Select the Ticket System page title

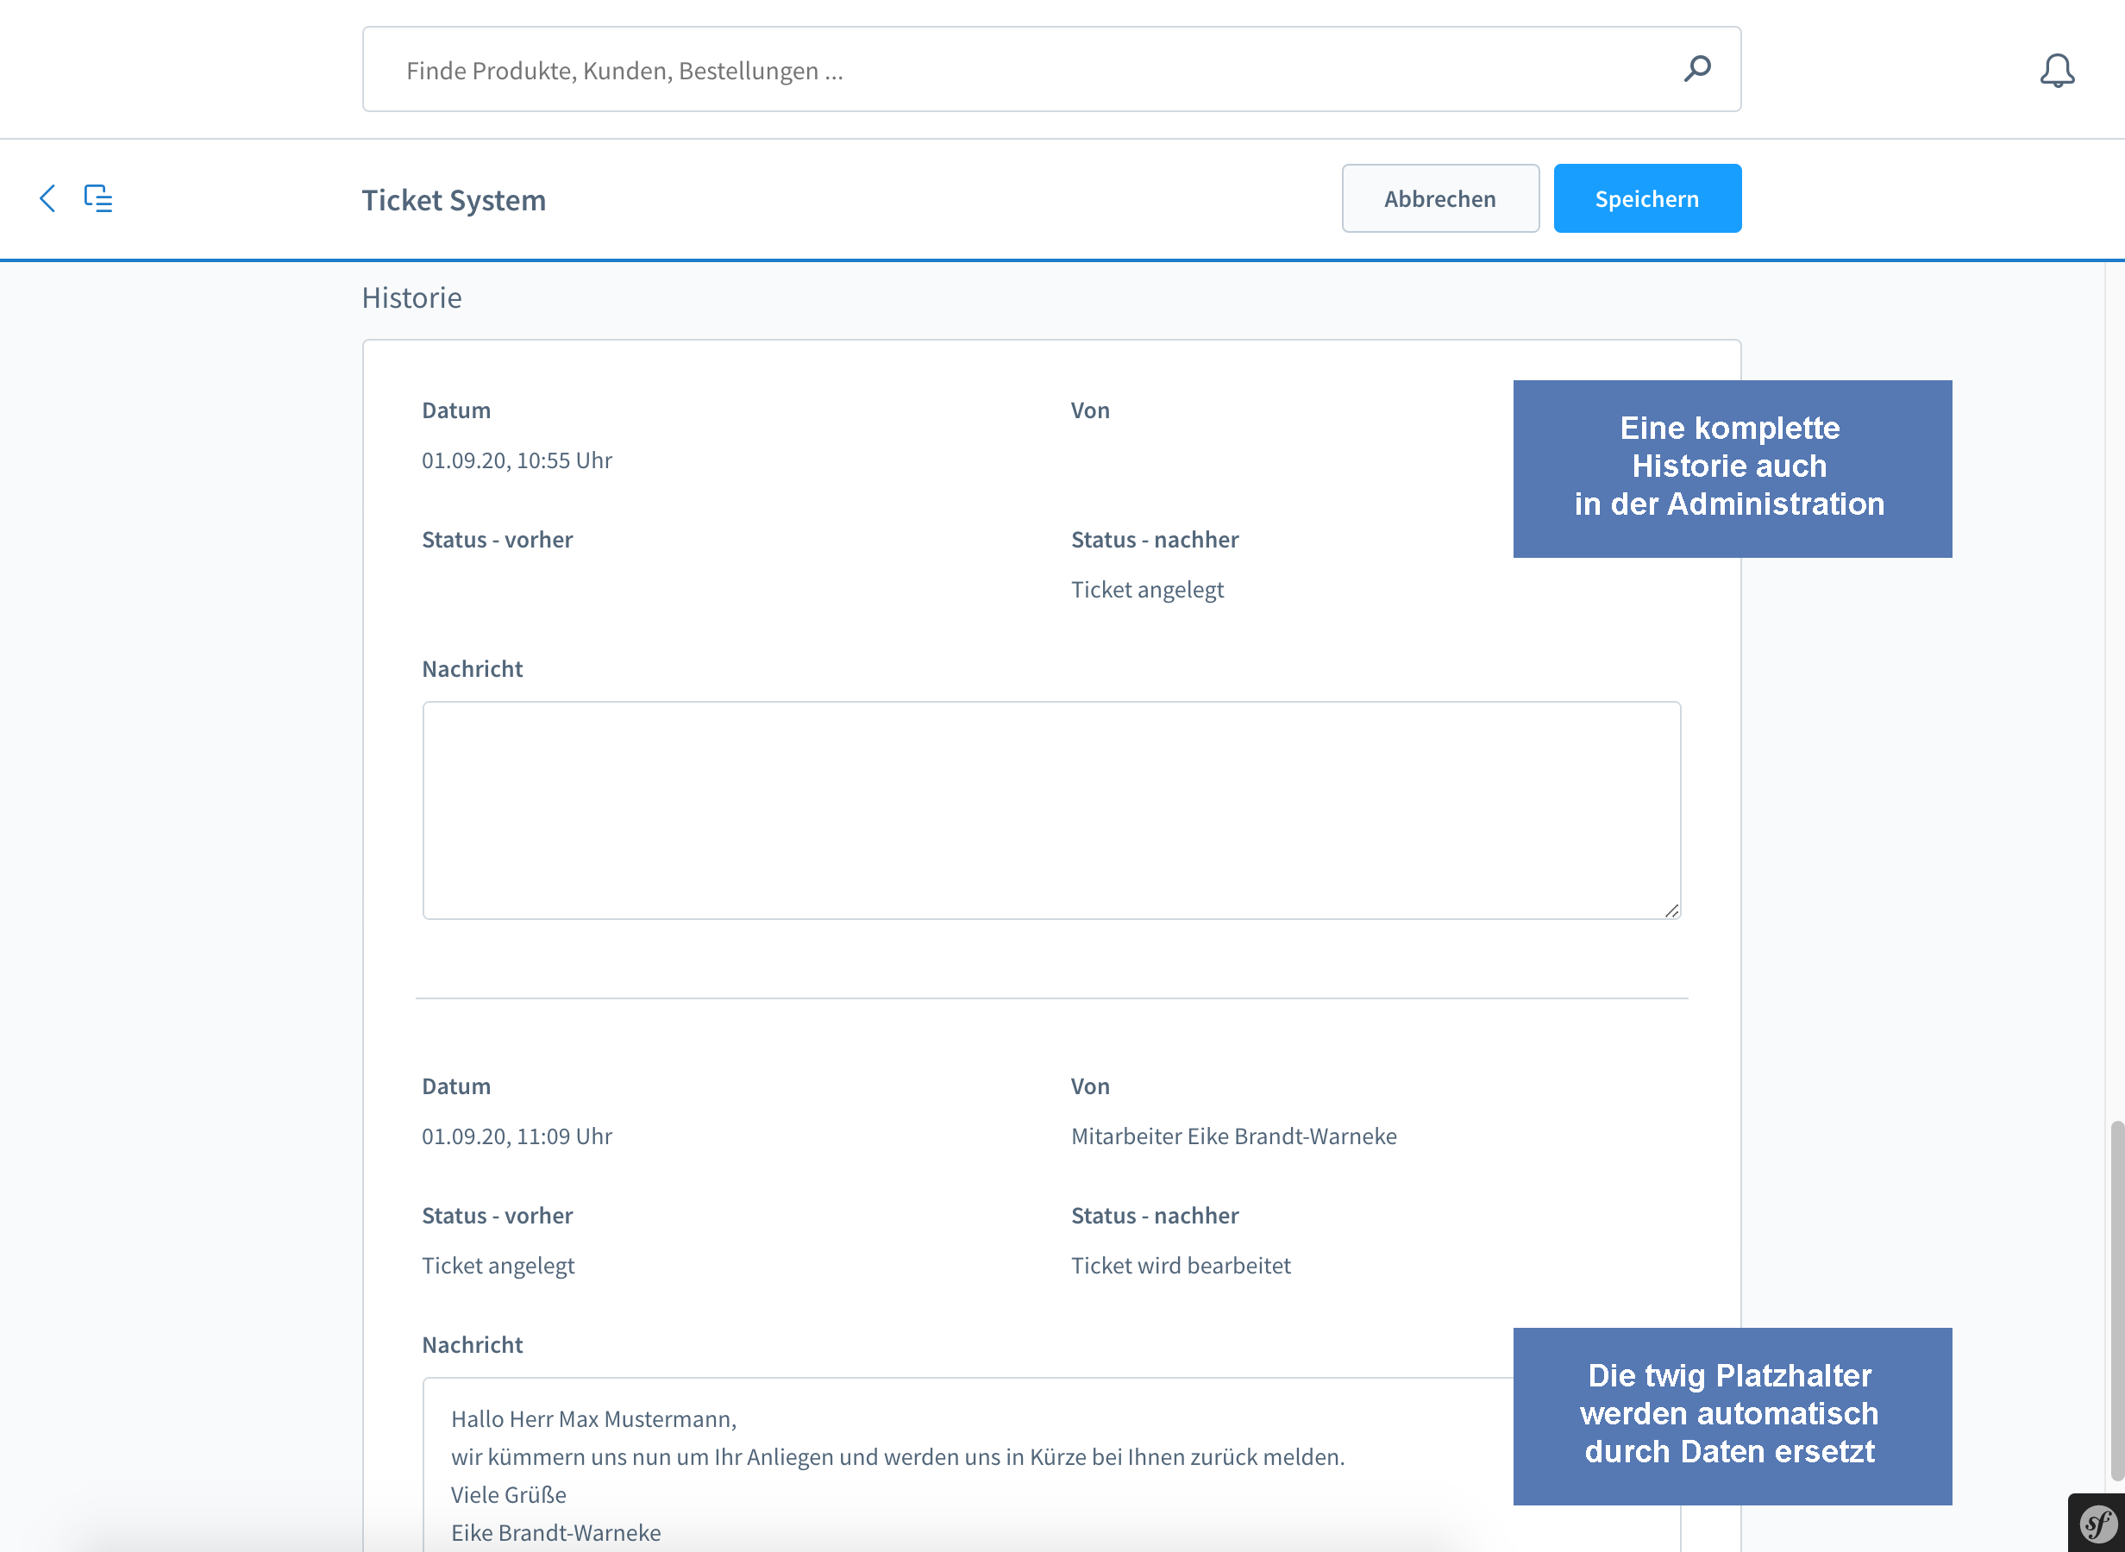pyautogui.click(x=454, y=199)
